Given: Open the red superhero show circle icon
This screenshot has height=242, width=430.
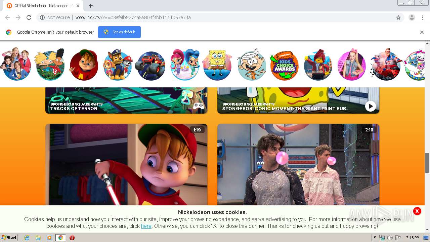Looking at the screenshot, I should 386,65.
